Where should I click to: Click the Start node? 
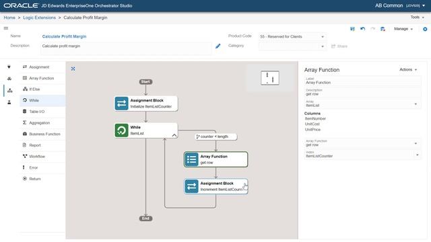[x=145, y=82]
